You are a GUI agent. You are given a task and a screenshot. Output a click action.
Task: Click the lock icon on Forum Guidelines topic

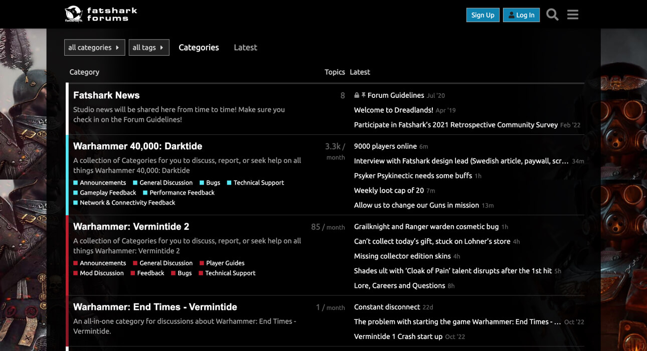[x=356, y=95]
